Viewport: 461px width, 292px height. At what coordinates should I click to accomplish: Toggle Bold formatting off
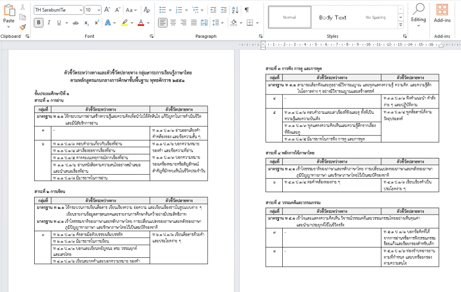click(39, 22)
